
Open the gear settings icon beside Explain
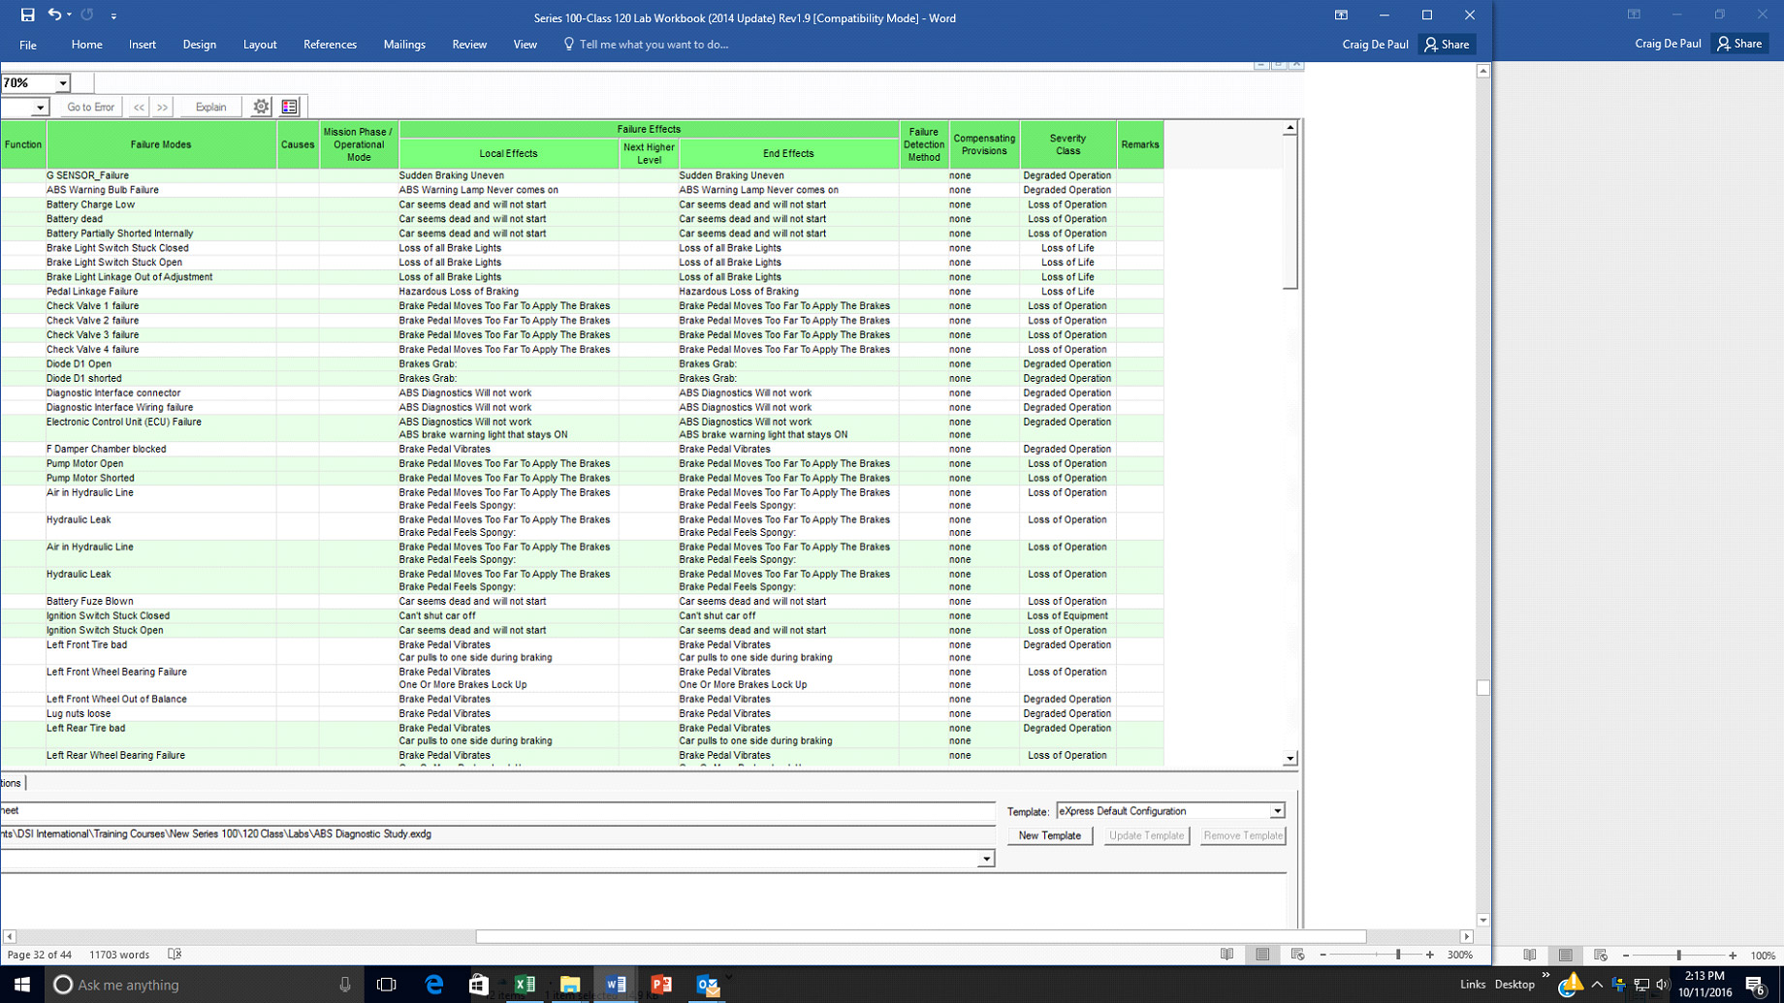pyautogui.click(x=261, y=107)
